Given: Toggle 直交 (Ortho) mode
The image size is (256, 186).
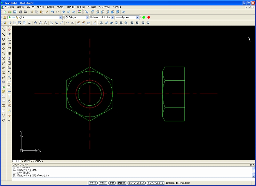Looking at the screenshot, I should click(112, 183).
